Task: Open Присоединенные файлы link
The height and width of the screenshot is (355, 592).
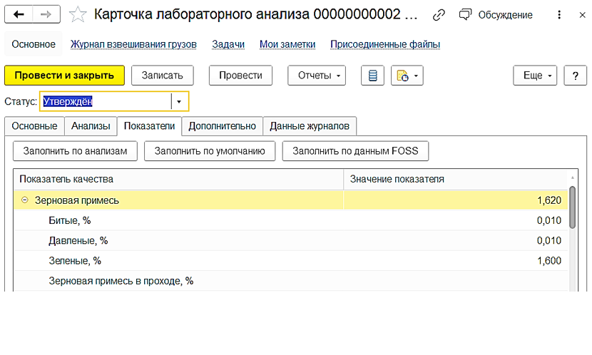Action: 385,44
